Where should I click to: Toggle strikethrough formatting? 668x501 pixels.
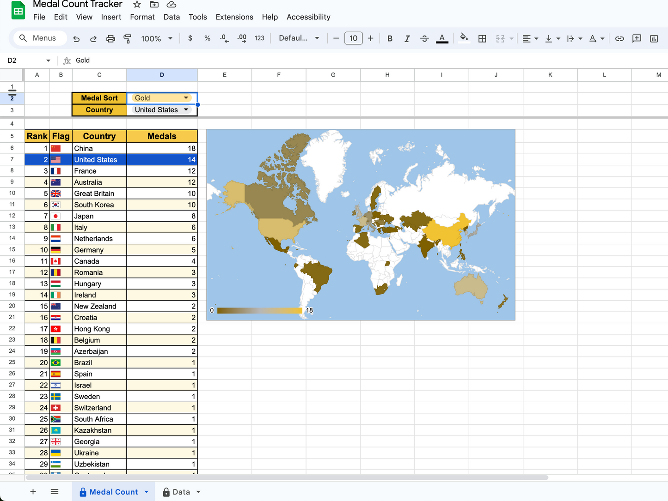pyautogui.click(x=424, y=38)
